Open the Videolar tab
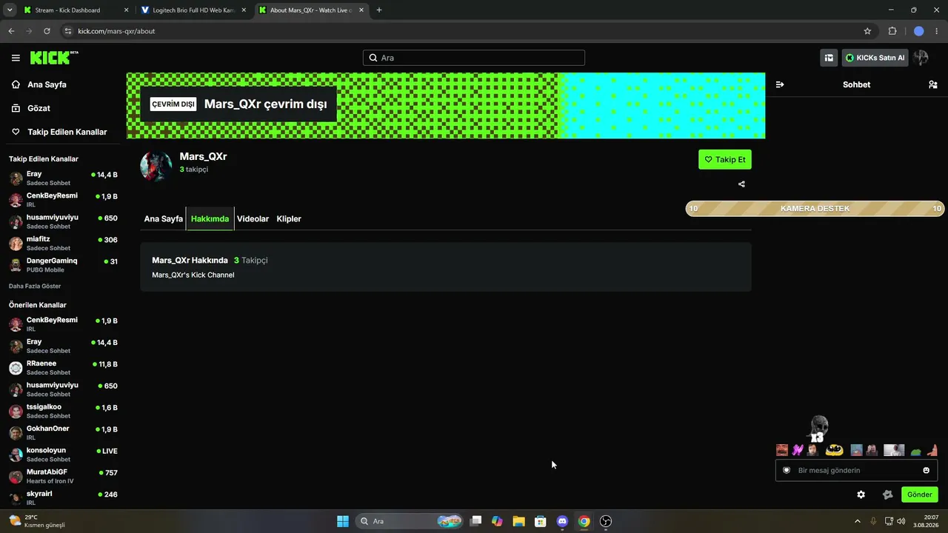Image resolution: width=948 pixels, height=533 pixels. [253, 219]
